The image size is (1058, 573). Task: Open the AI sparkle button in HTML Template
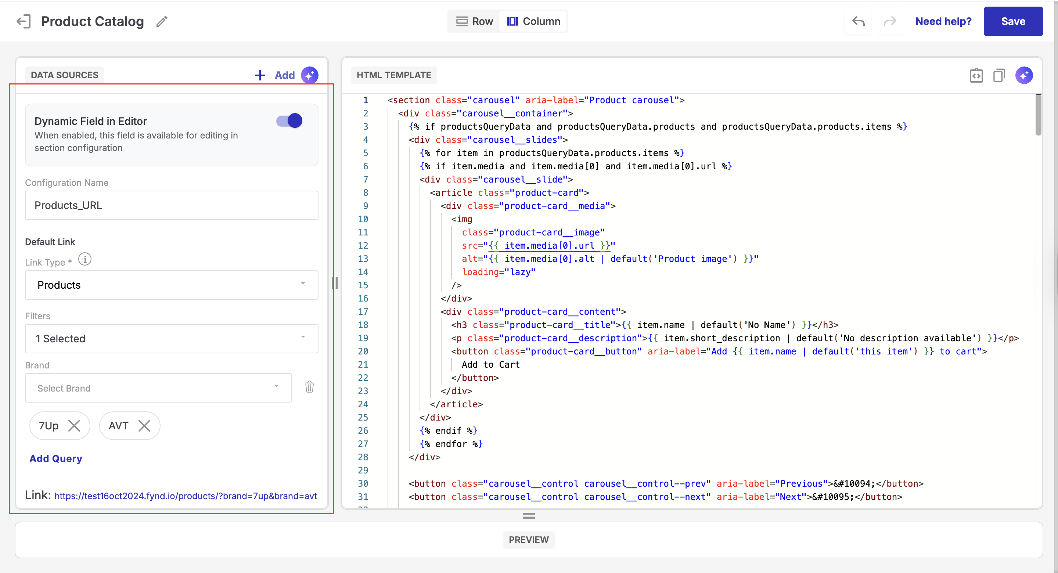pos(1023,76)
